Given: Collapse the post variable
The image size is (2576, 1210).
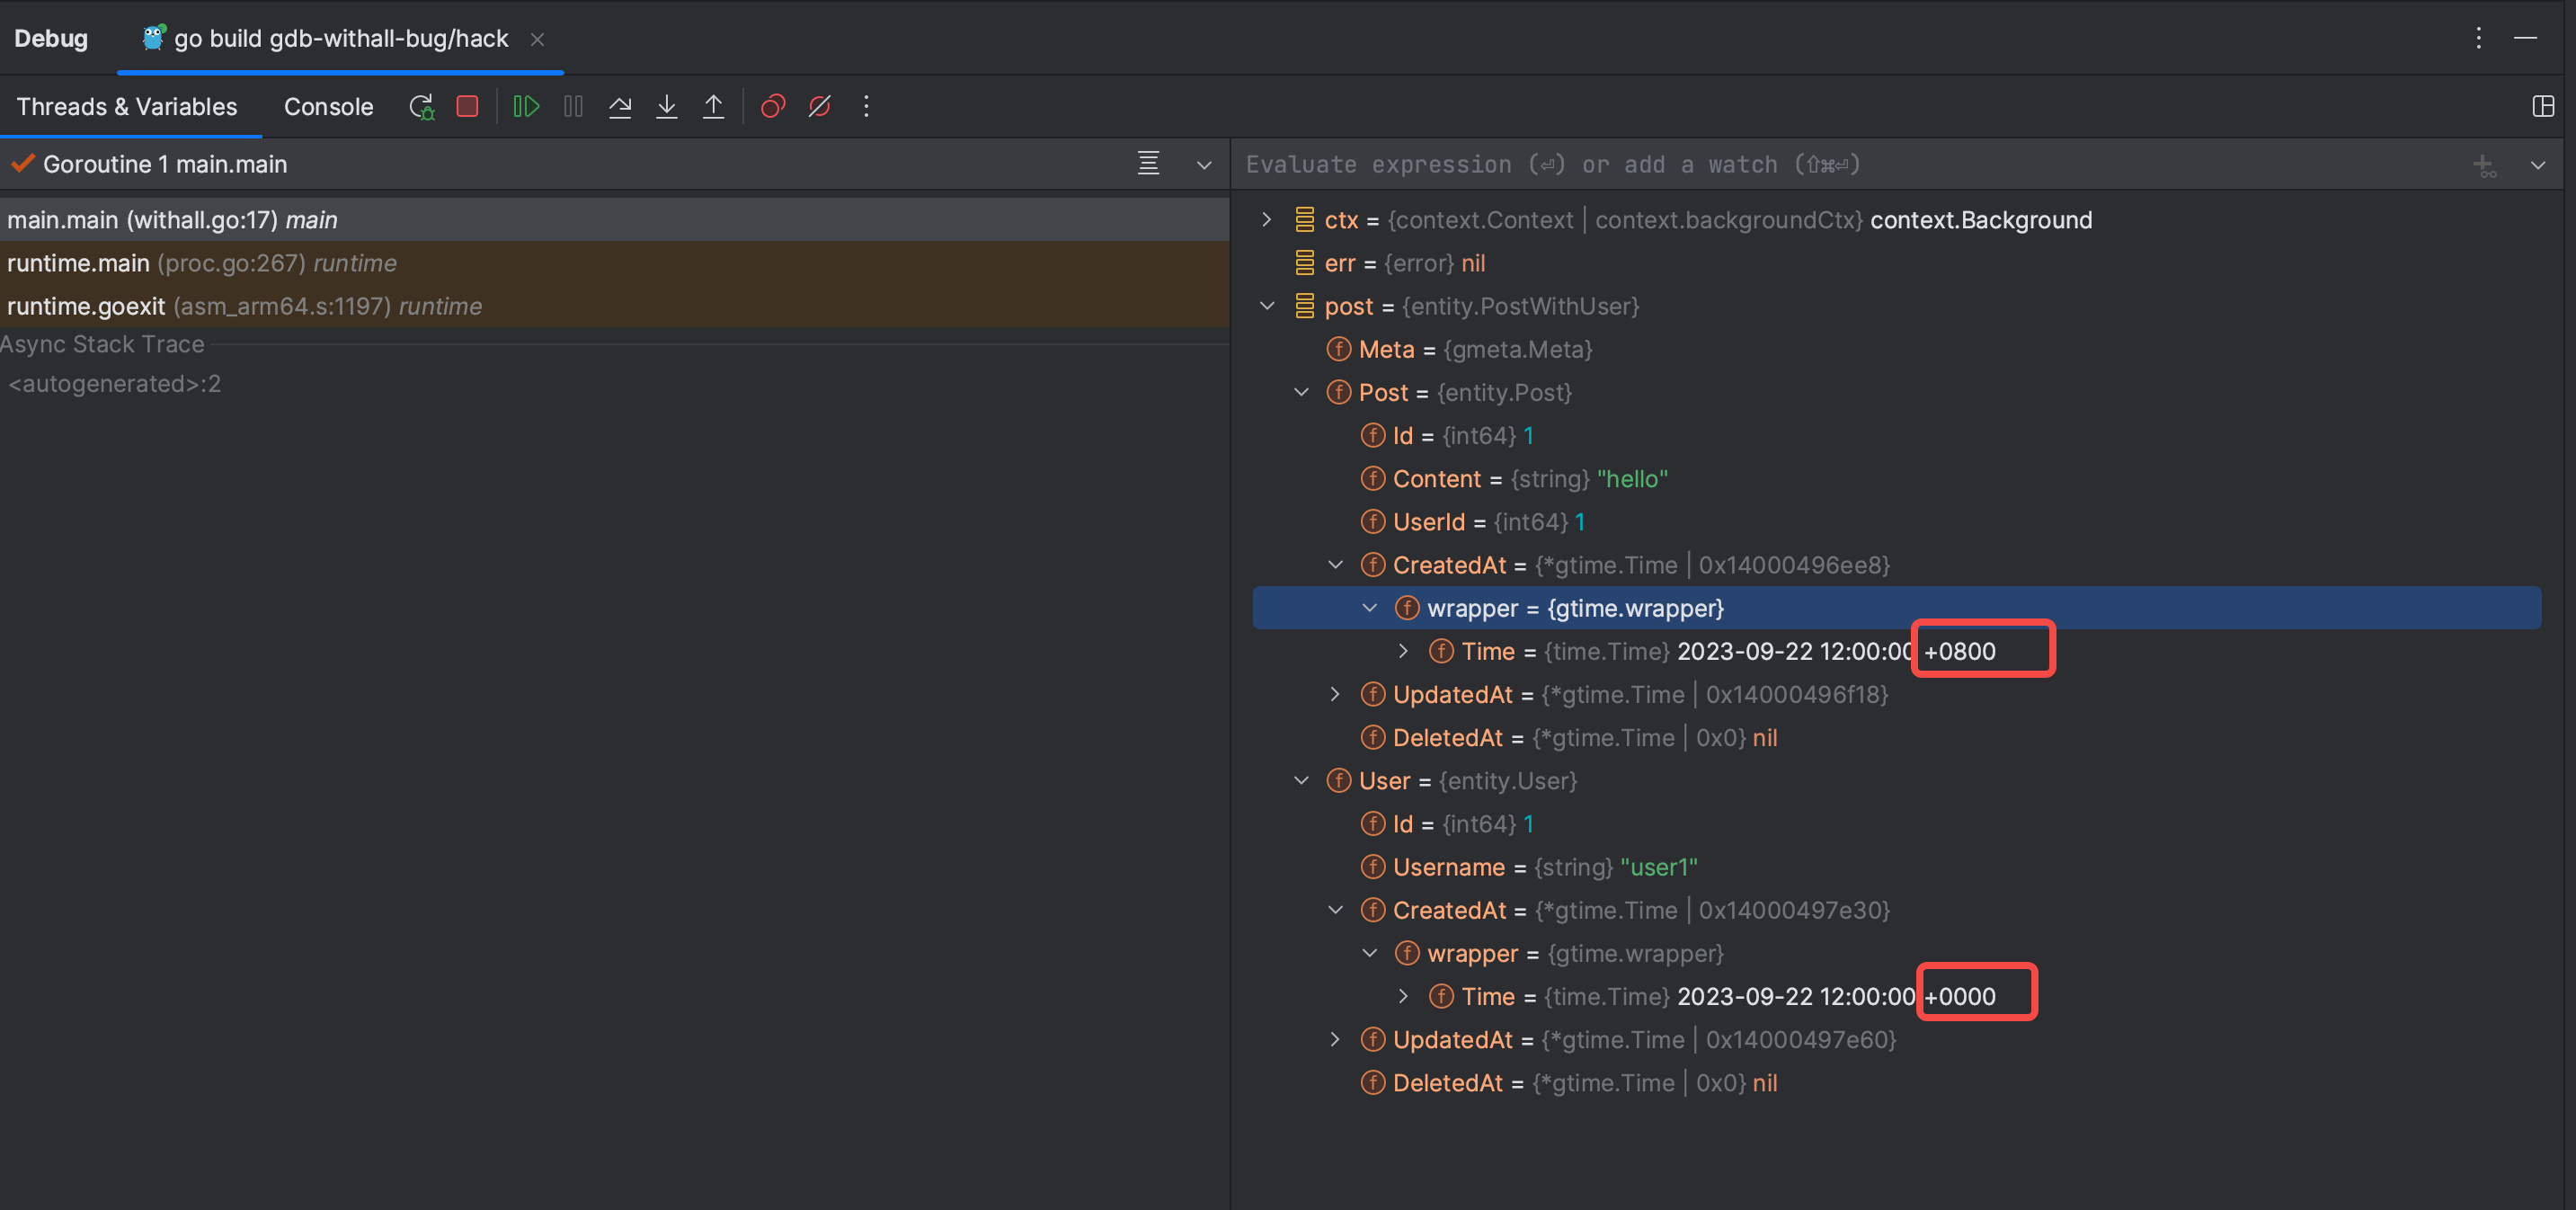Looking at the screenshot, I should pyautogui.click(x=1267, y=305).
